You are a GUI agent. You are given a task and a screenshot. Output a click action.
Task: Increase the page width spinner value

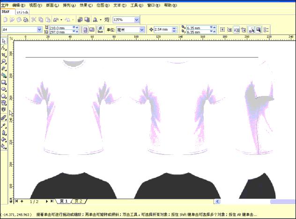(74, 28)
